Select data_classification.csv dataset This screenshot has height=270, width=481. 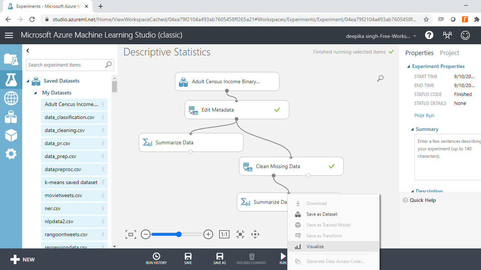click(74, 118)
